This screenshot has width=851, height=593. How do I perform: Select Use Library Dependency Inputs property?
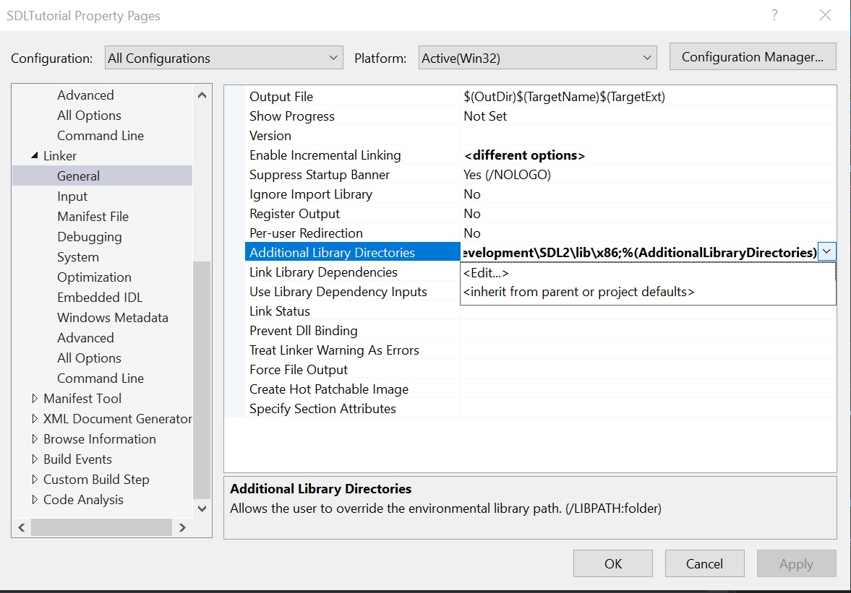tap(338, 292)
